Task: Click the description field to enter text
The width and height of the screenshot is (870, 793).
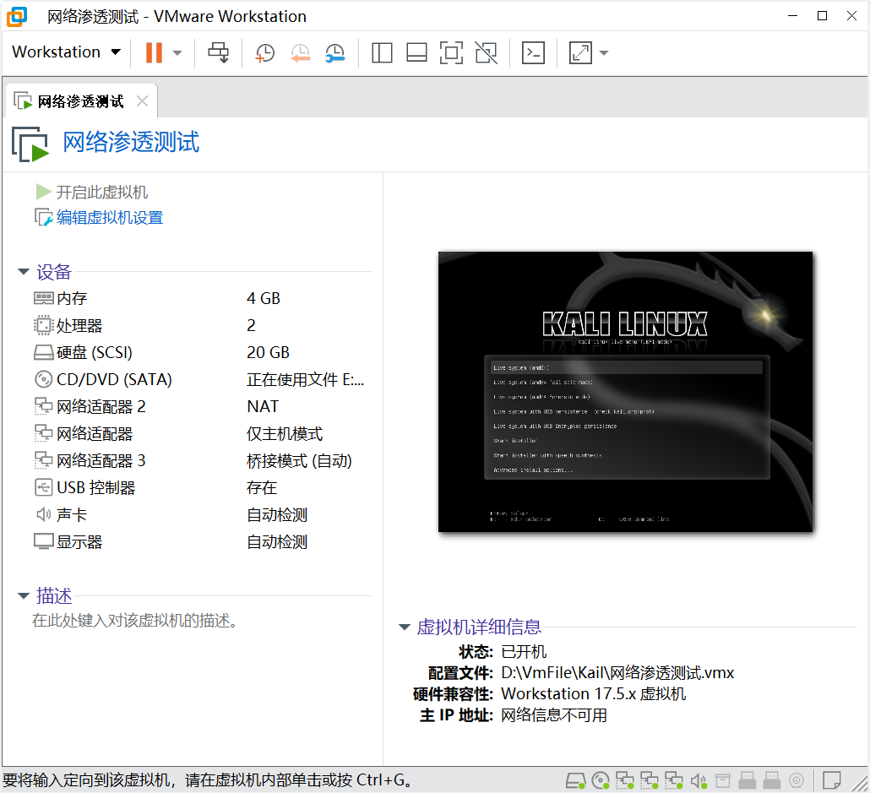Action: (135, 621)
